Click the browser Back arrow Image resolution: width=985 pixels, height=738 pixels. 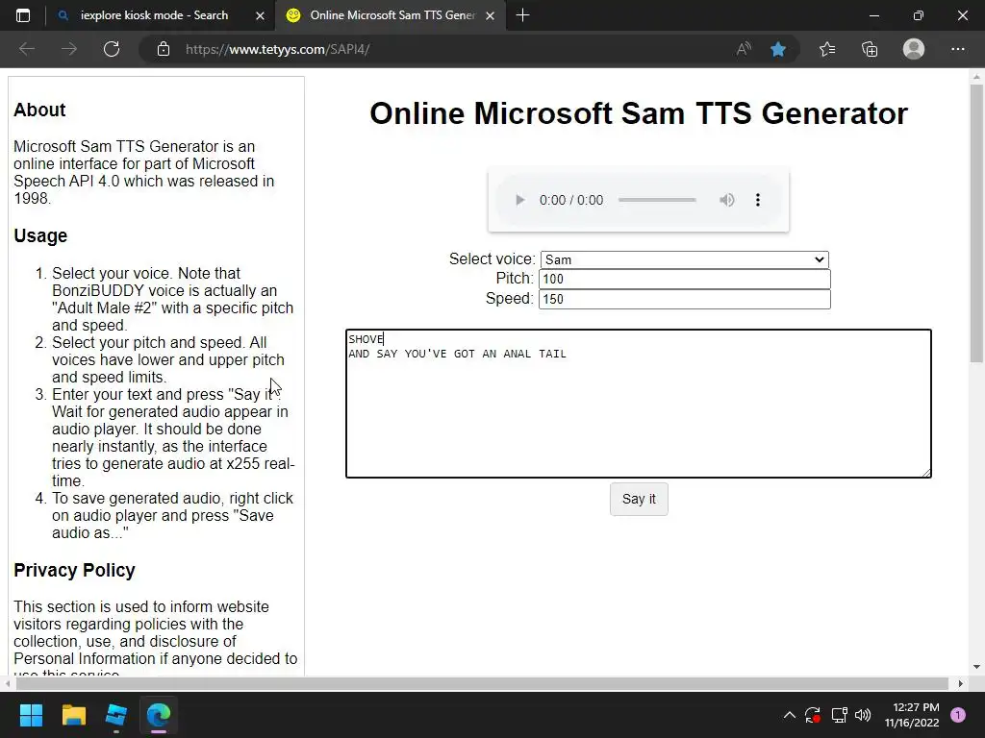tap(27, 49)
